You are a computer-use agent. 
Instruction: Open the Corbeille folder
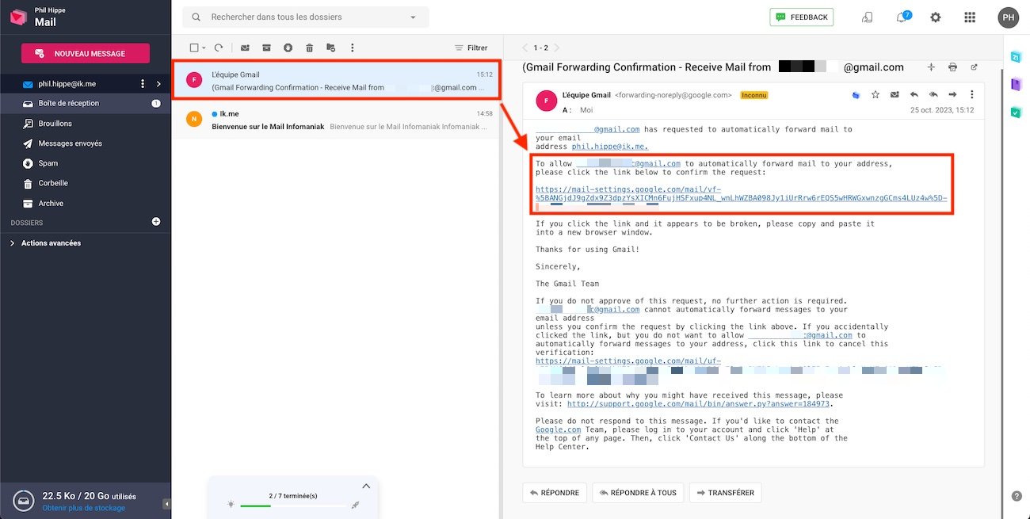click(x=85, y=183)
